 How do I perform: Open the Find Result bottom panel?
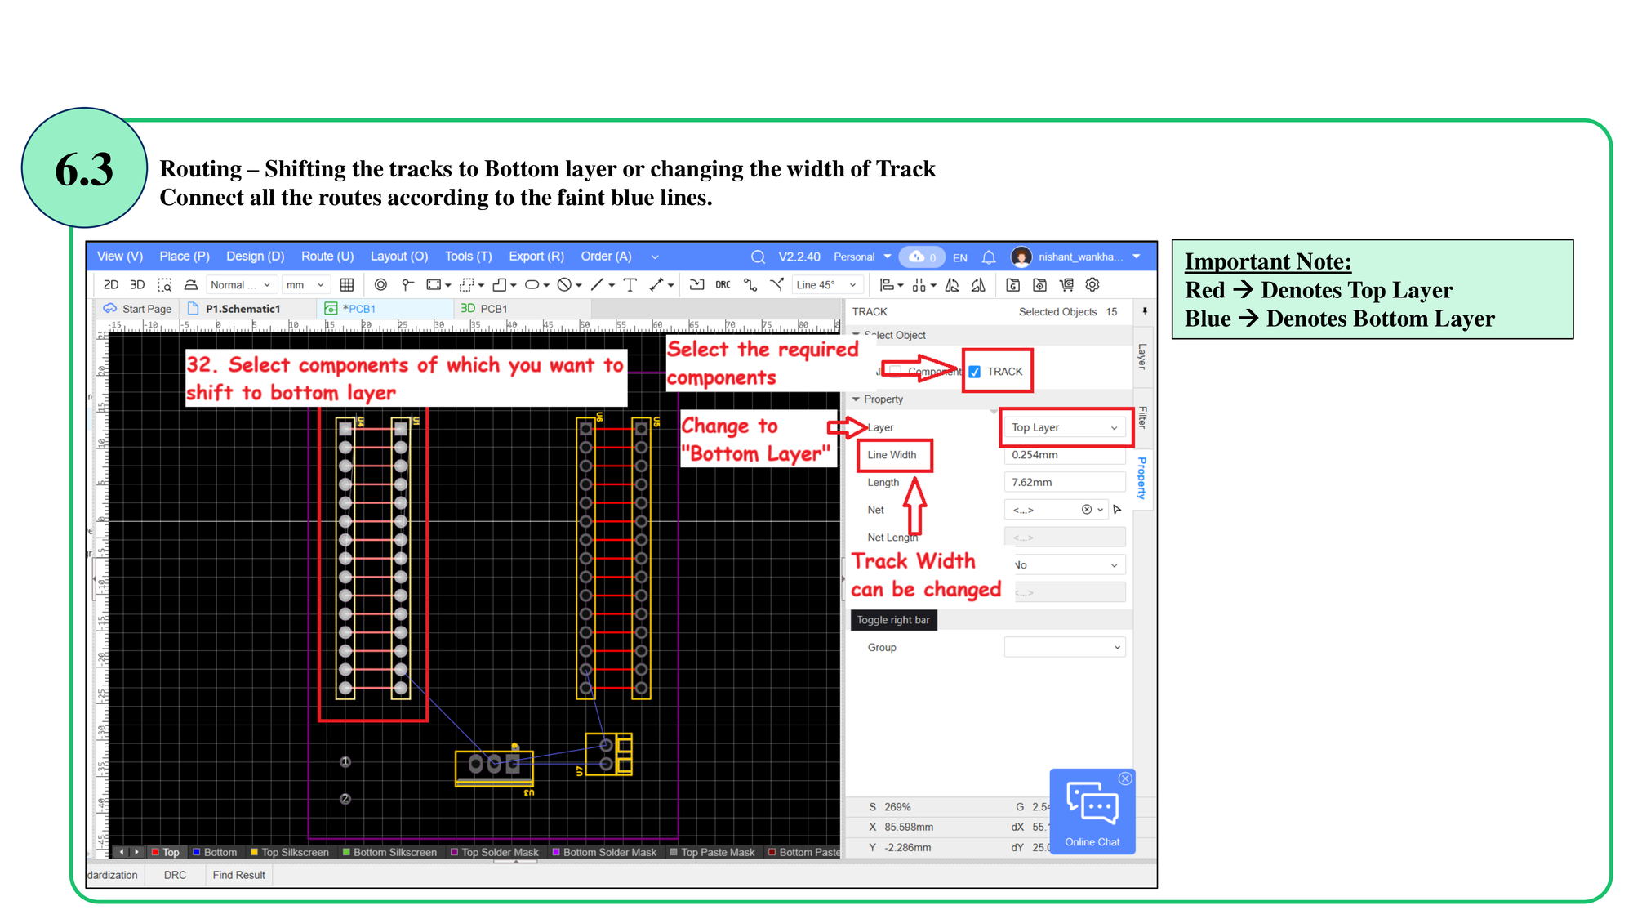pyautogui.click(x=239, y=875)
